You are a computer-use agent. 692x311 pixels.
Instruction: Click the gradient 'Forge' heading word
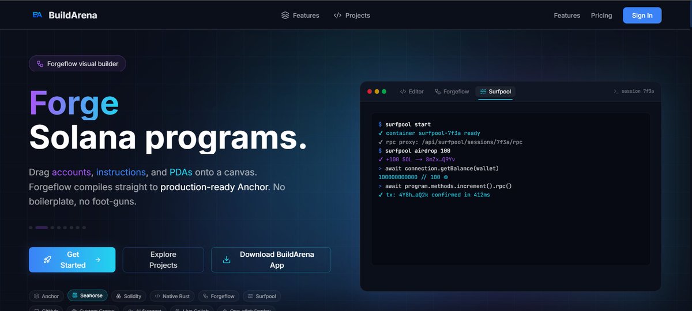[74, 104]
